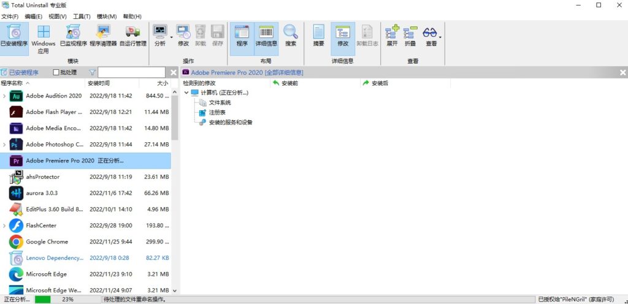The image size is (628, 304).
Task: Open the 工具(T) menu
Action: point(82,17)
